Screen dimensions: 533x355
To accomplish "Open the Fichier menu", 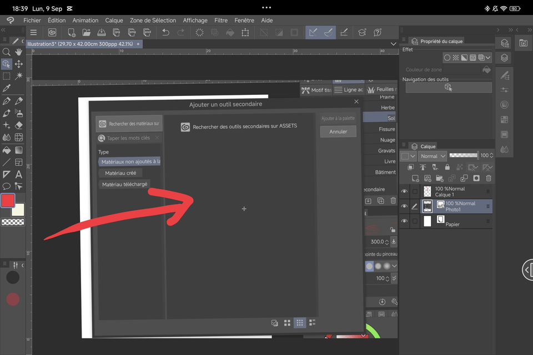I will [32, 21].
